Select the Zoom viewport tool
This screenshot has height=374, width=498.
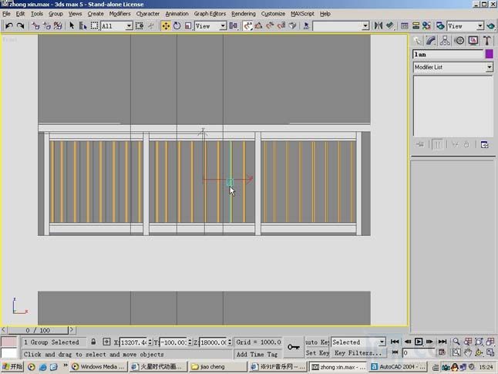pos(456,342)
